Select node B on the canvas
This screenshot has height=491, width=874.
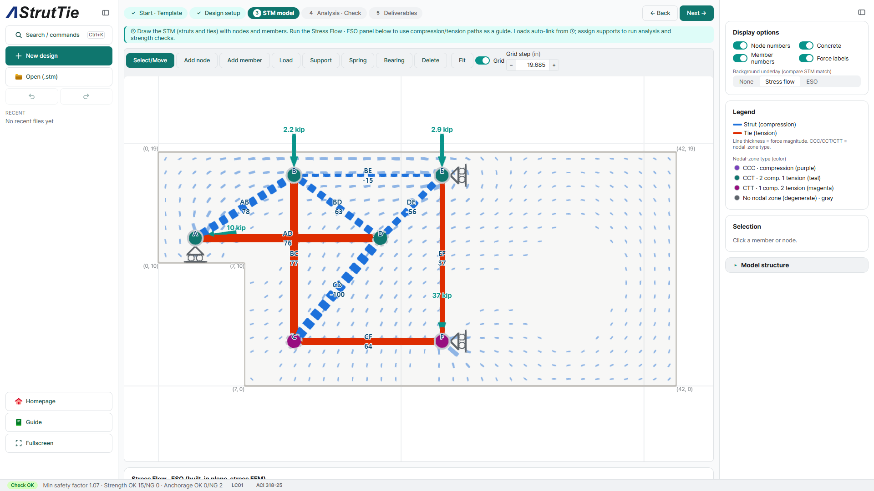(294, 175)
